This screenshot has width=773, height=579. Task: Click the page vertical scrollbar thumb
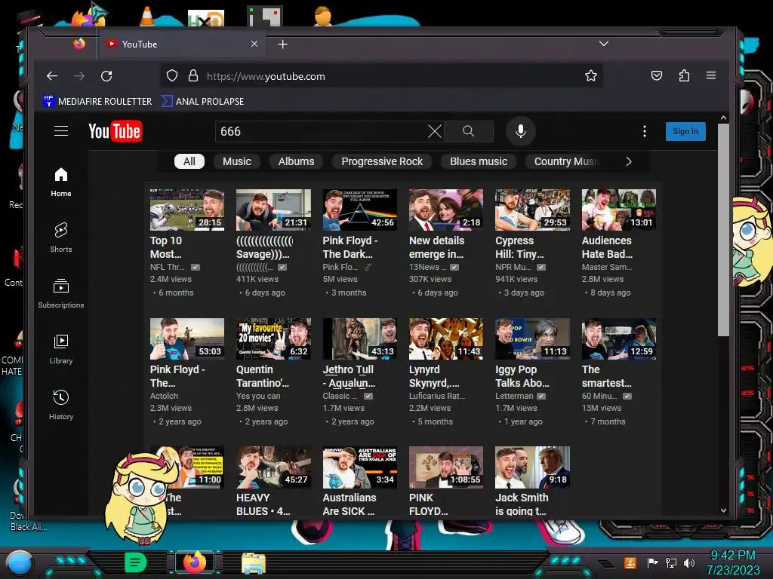[722, 229]
